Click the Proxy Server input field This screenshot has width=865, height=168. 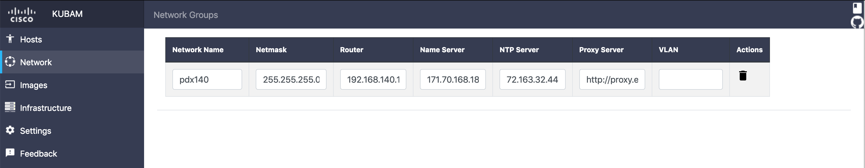pyautogui.click(x=612, y=79)
